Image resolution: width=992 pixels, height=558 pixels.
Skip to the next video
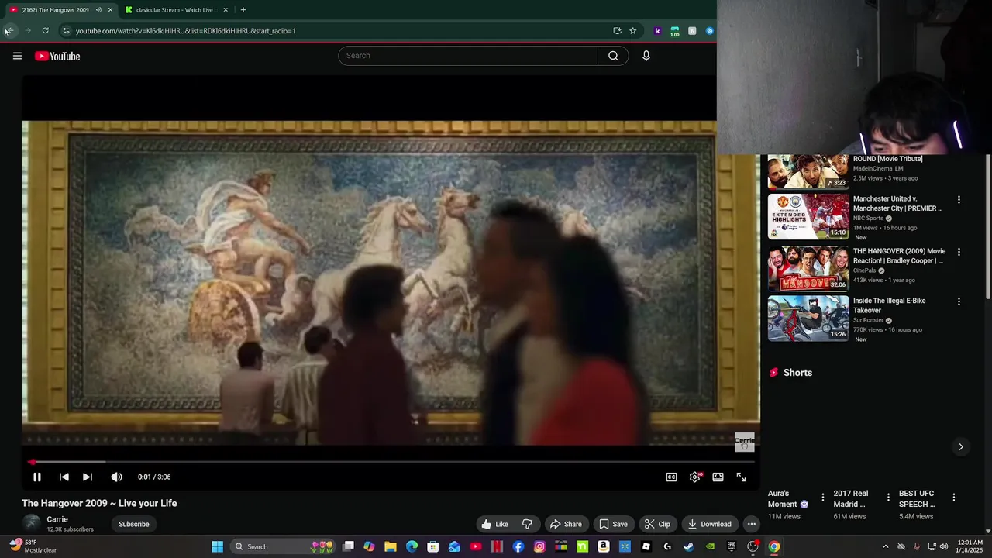(x=88, y=477)
